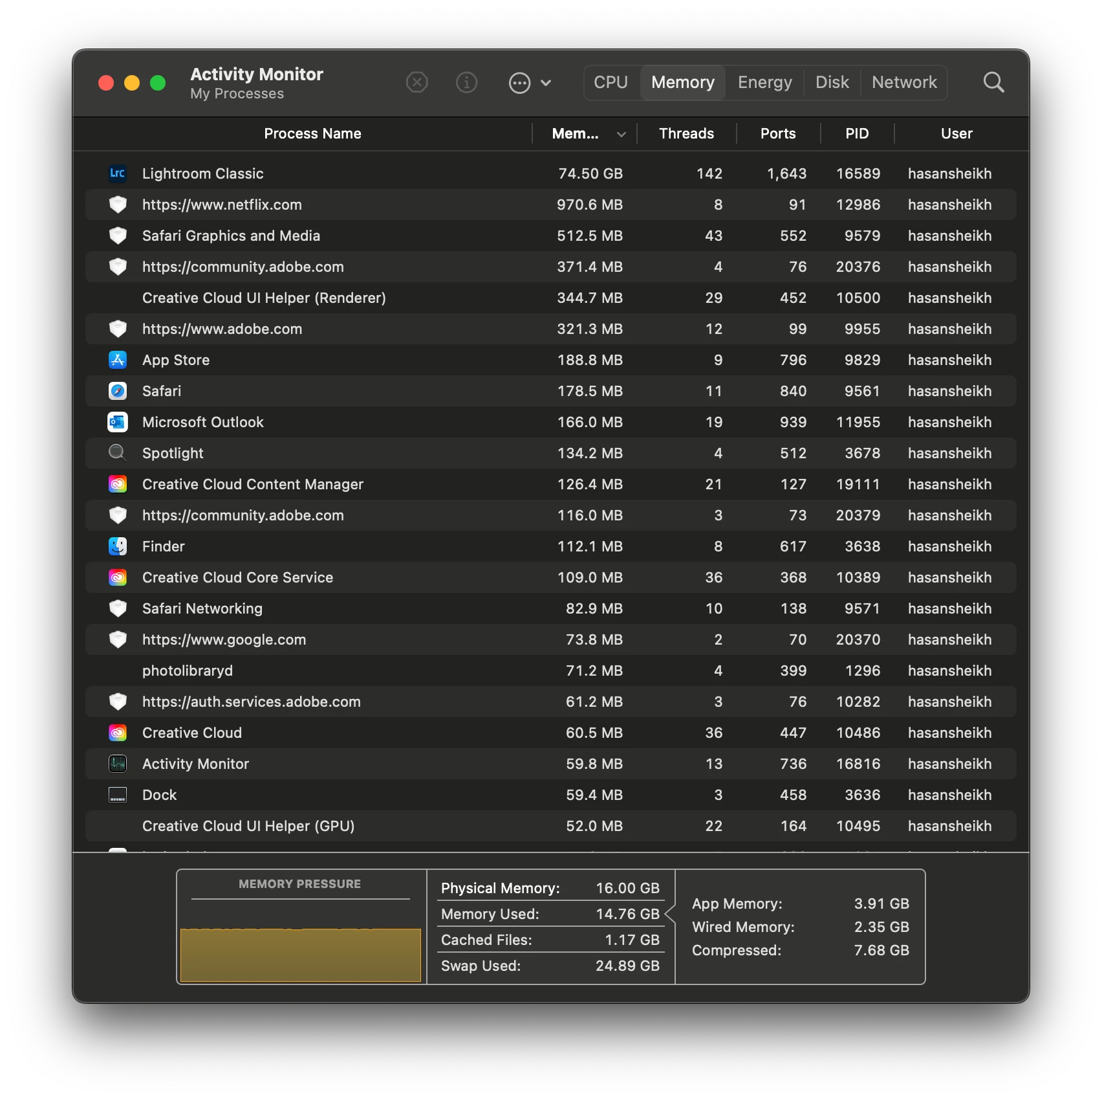Screen dimensions: 1102x1099
Task: Click the 970.6 MB memory value
Action: (x=590, y=205)
